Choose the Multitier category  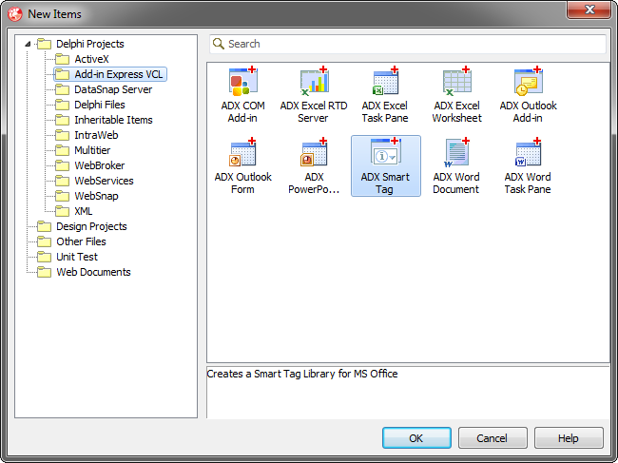pyautogui.click(x=83, y=150)
